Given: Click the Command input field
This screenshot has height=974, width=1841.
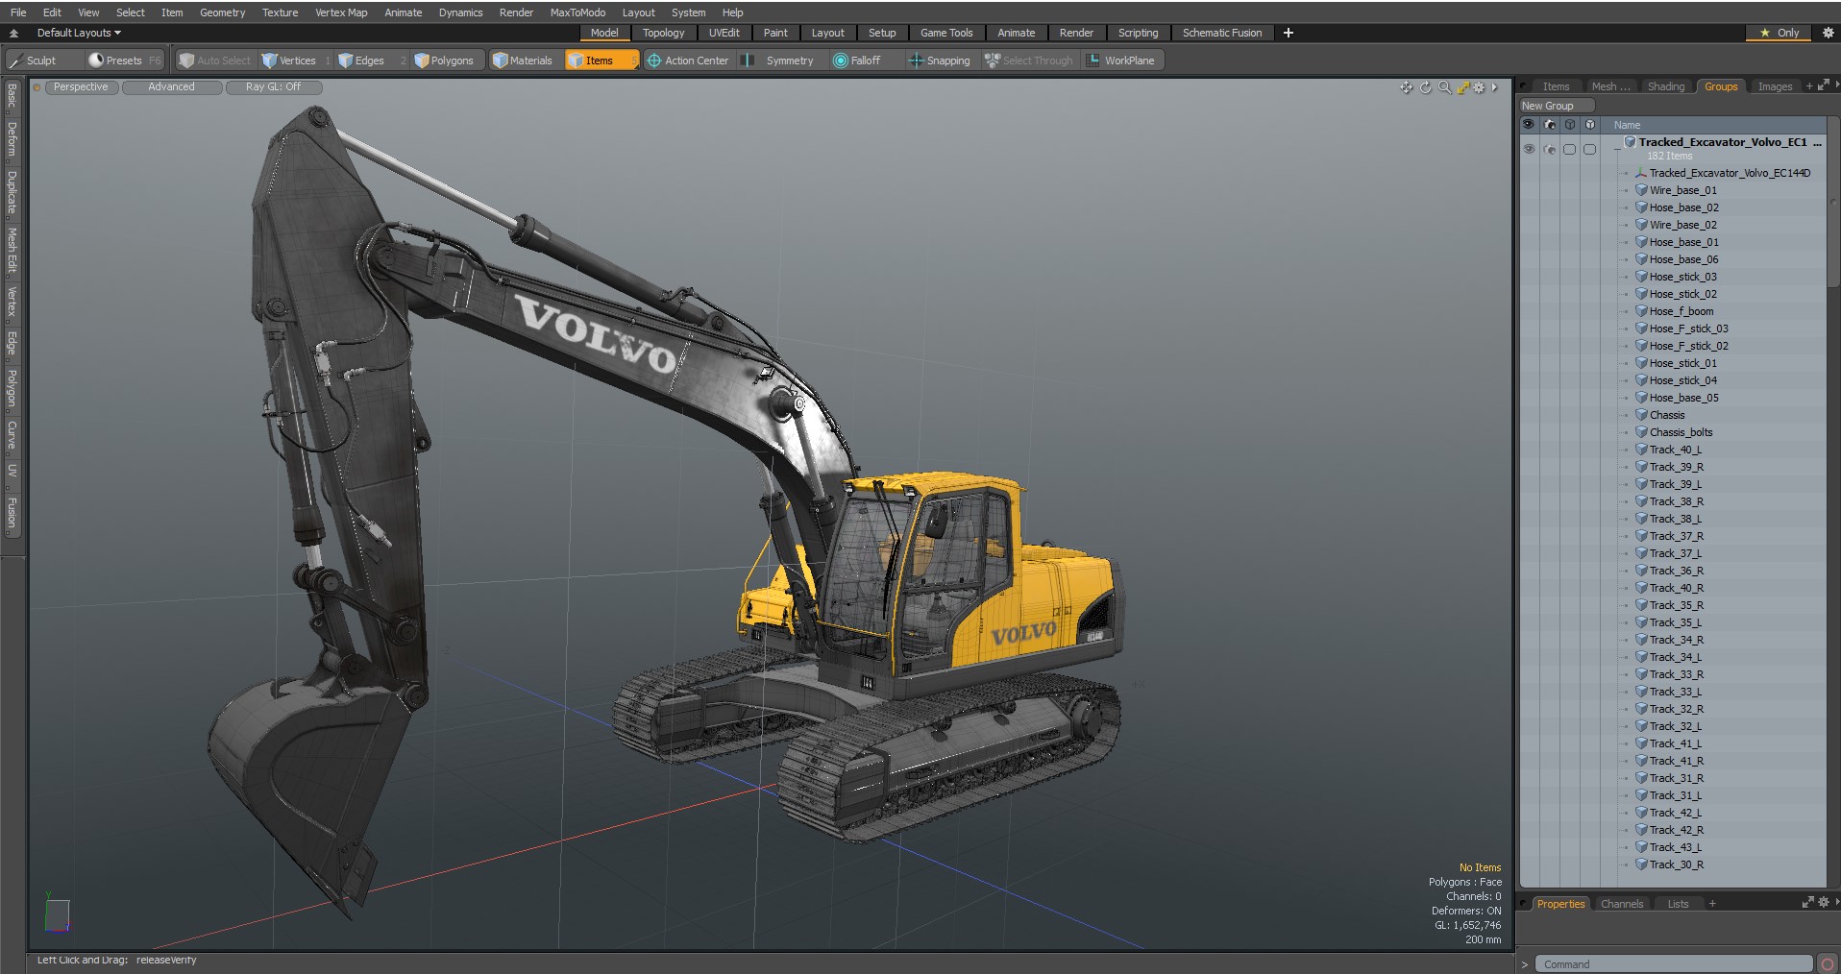Looking at the screenshot, I should 1674,964.
